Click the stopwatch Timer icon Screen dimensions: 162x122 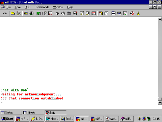pos(63,14)
